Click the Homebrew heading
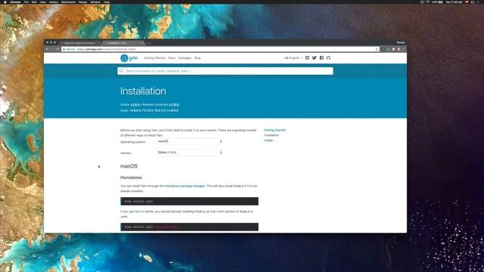 click(x=131, y=178)
